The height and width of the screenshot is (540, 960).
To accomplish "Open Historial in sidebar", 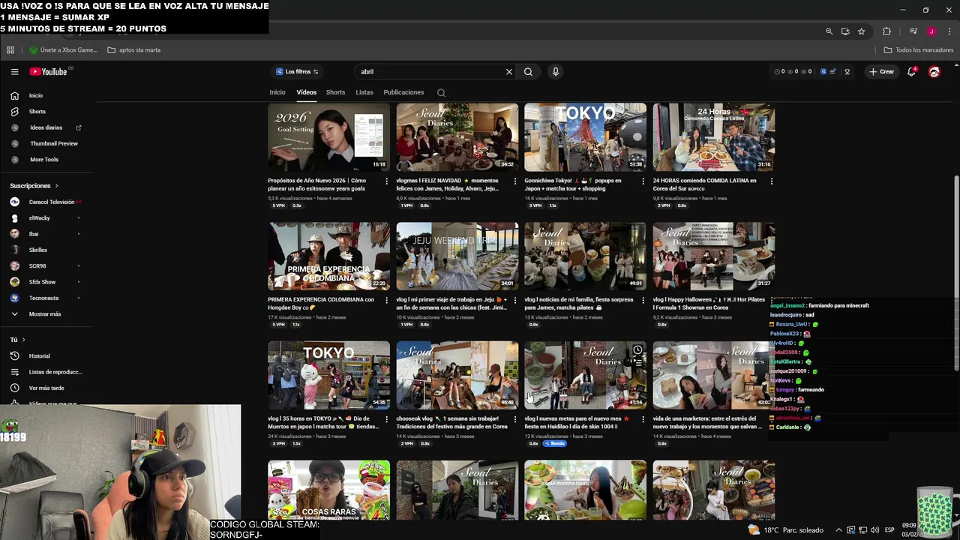I will (x=39, y=356).
